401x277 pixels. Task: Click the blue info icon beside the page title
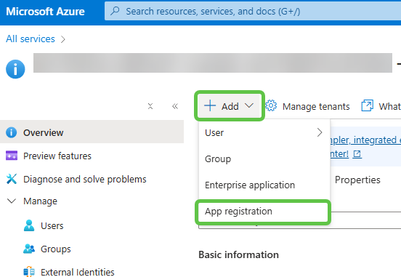15,69
